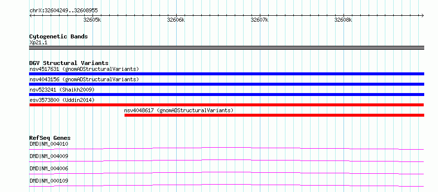This screenshot has width=438, height=192.
Task: Open gene label DMD|NM_004006
Action: pos(49,168)
